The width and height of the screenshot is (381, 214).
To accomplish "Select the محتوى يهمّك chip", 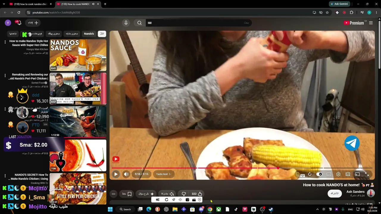I will pos(54,34).
